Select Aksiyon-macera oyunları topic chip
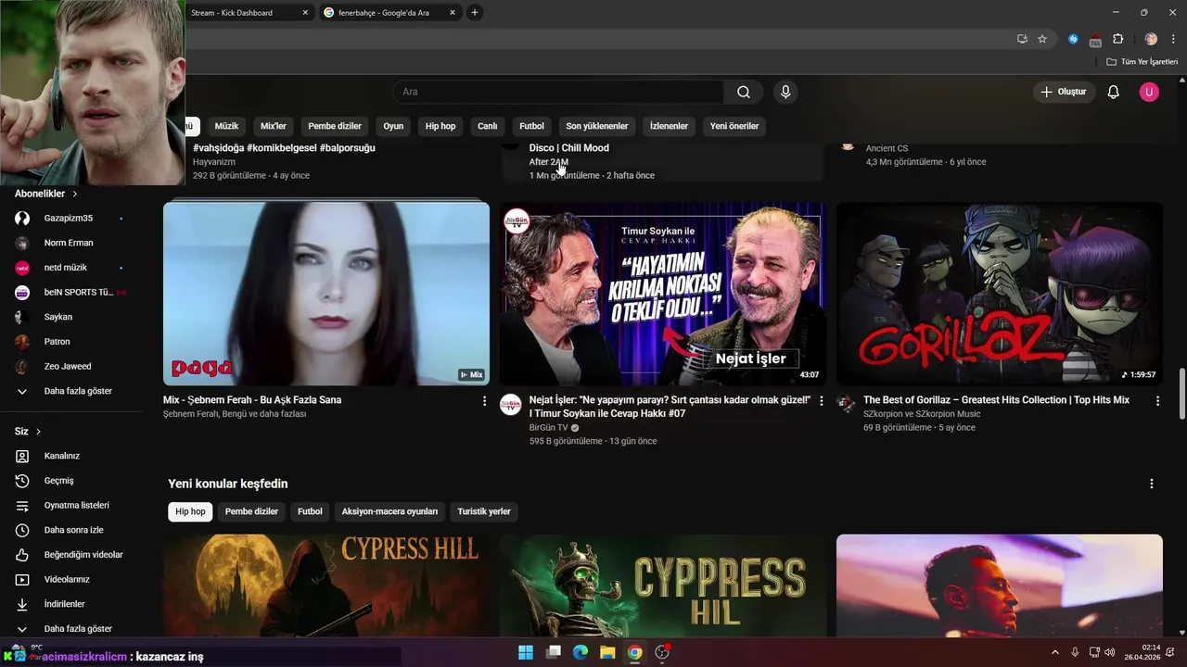 tap(389, 511)
